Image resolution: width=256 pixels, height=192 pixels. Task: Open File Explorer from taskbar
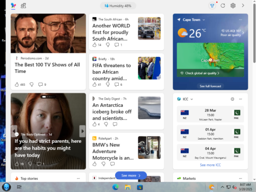[127, 187]
